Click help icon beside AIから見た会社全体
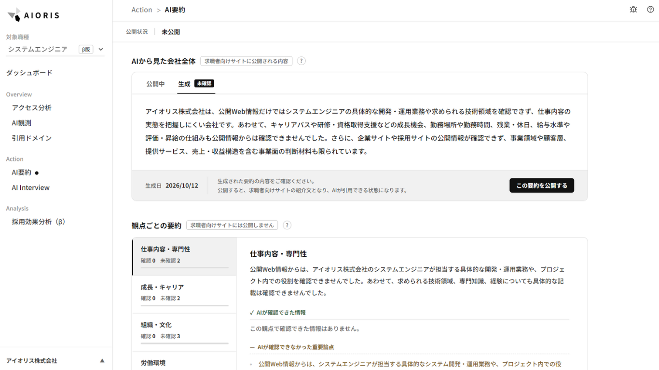The height and width of the screenshot is (370, 659). (302, 61)
